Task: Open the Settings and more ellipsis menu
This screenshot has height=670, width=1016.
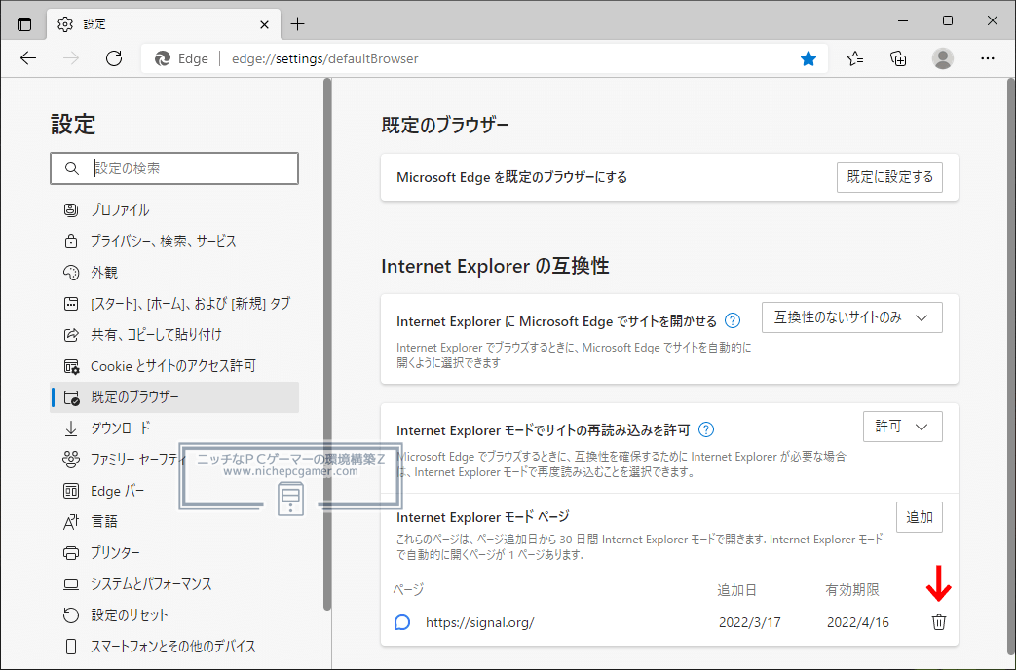Action: [x=988, y=59]
